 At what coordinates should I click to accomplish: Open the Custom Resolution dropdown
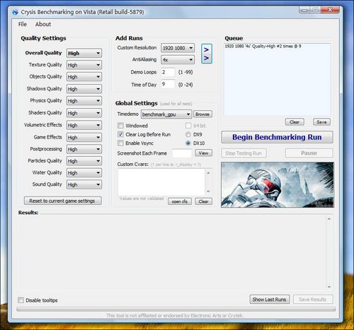[178, 48]
